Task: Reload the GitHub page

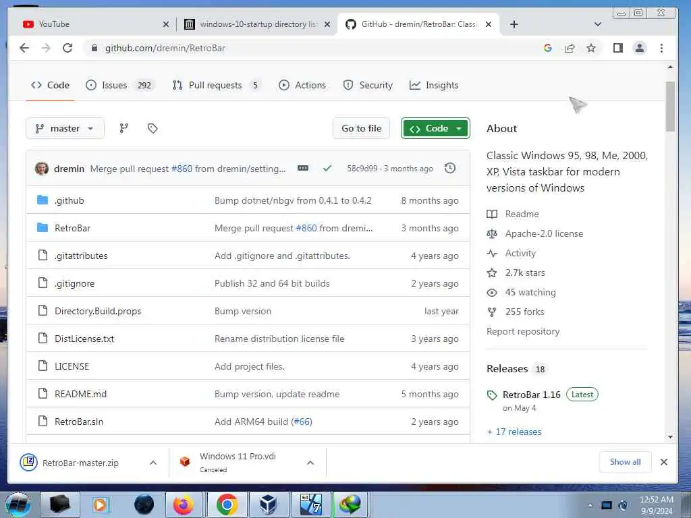Action: (x=67, y=48)
